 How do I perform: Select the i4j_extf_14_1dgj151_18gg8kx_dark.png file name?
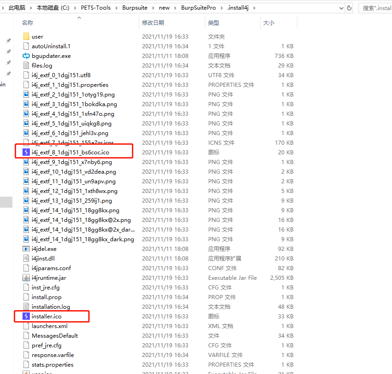(83, 239)
